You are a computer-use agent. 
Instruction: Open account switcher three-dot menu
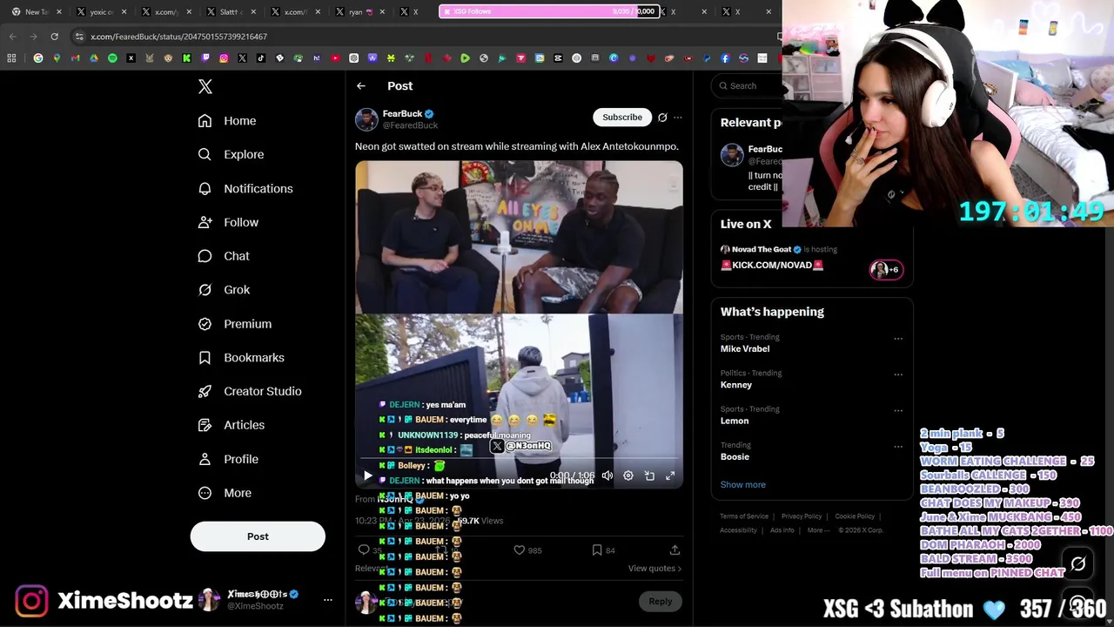click(328, 599)
